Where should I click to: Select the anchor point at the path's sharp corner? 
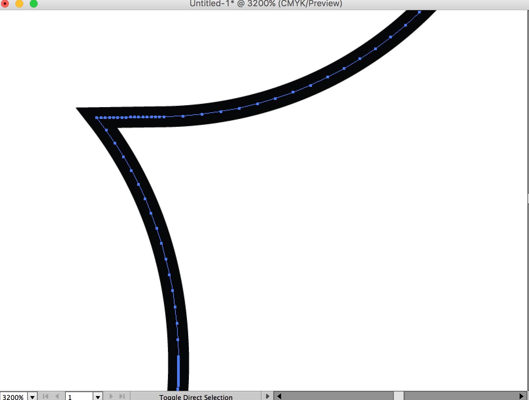point(97,118)
